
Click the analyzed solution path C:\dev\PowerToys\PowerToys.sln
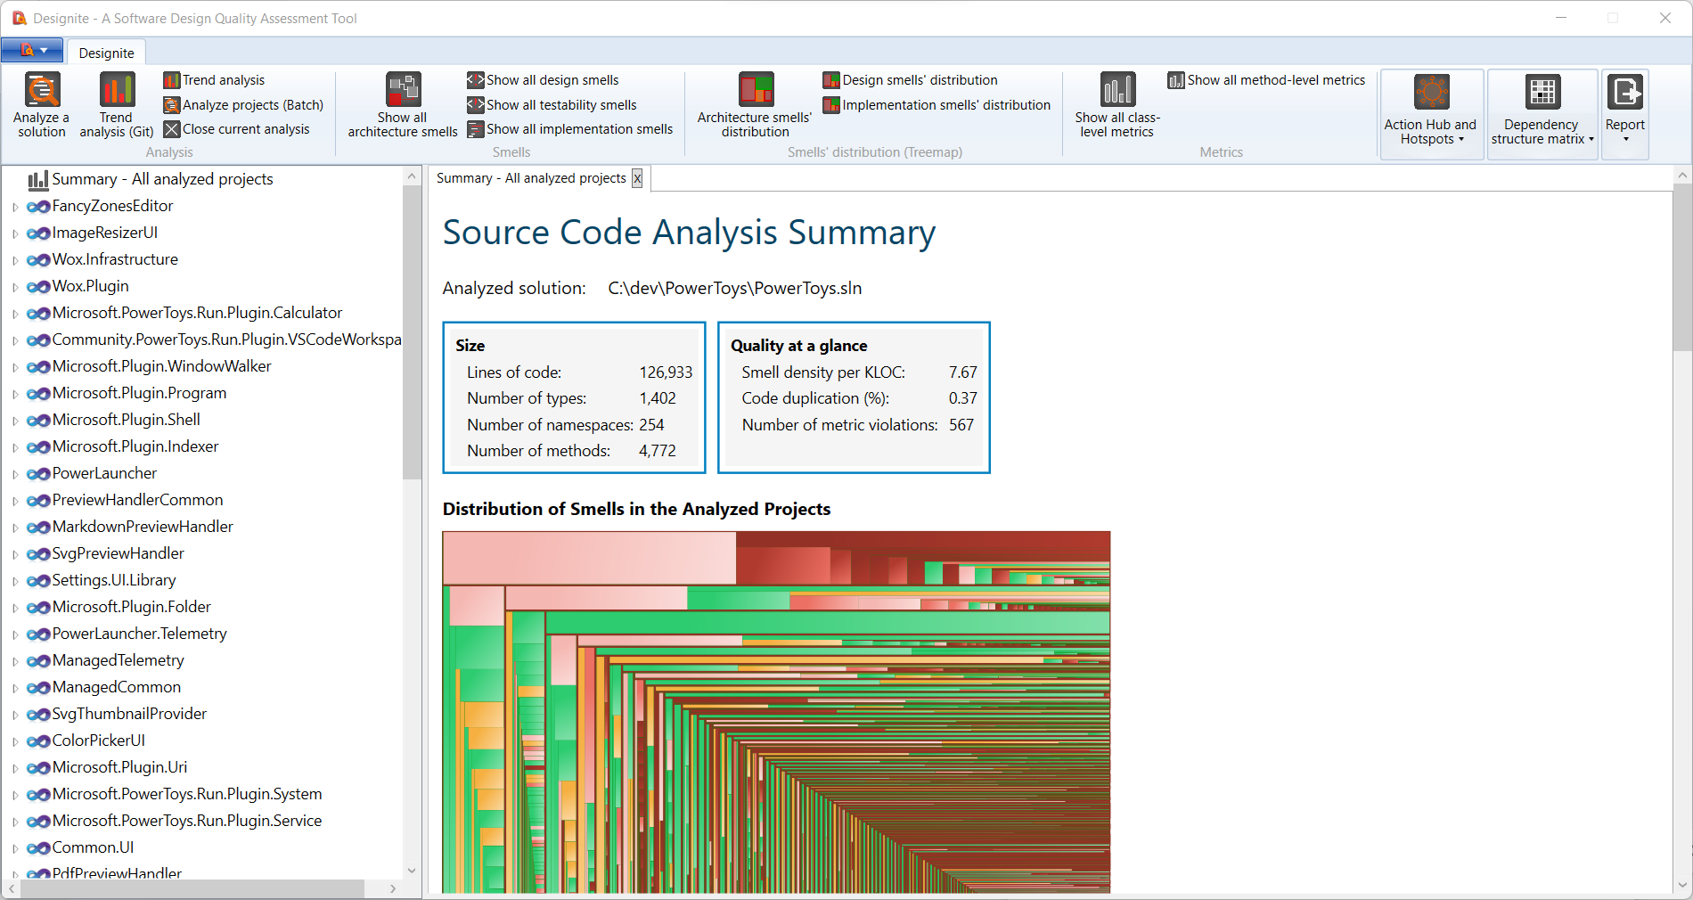pos(735,288)
